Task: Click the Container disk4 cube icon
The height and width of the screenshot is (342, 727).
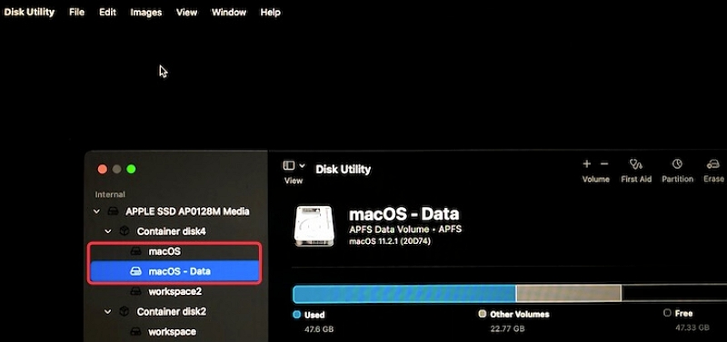Action: click(124, 231)
